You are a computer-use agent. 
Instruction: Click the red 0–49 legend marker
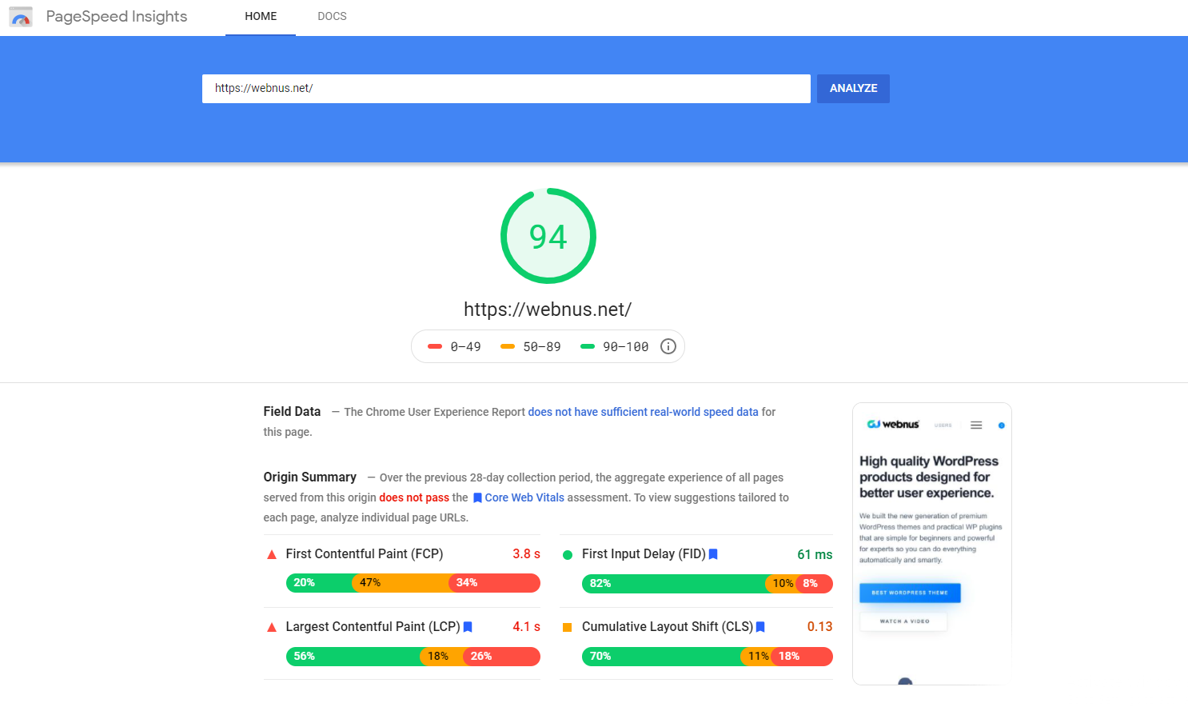435,346
